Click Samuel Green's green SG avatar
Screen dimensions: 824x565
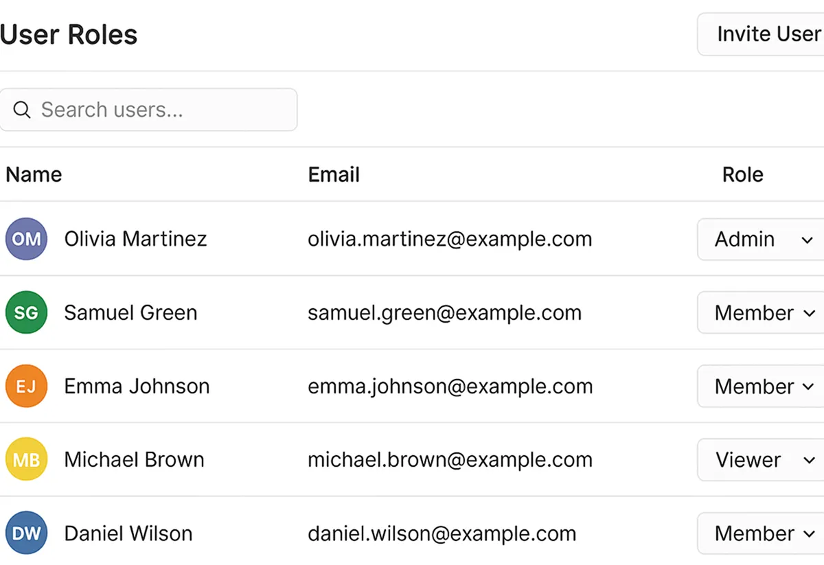pyautogui.click(x=26, y=312)
